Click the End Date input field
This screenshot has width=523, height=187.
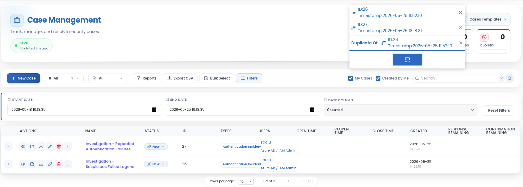point(236,110)
